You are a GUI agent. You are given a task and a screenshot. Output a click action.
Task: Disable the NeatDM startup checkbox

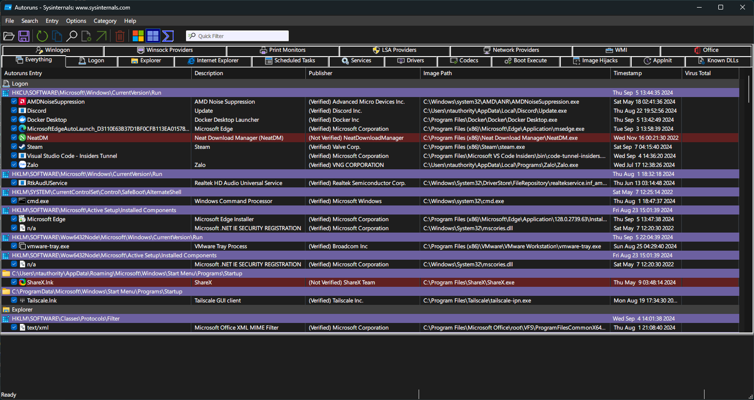[x=14, y=138]
